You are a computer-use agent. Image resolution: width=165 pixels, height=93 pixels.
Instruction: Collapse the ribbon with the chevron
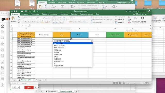point(149,14)
